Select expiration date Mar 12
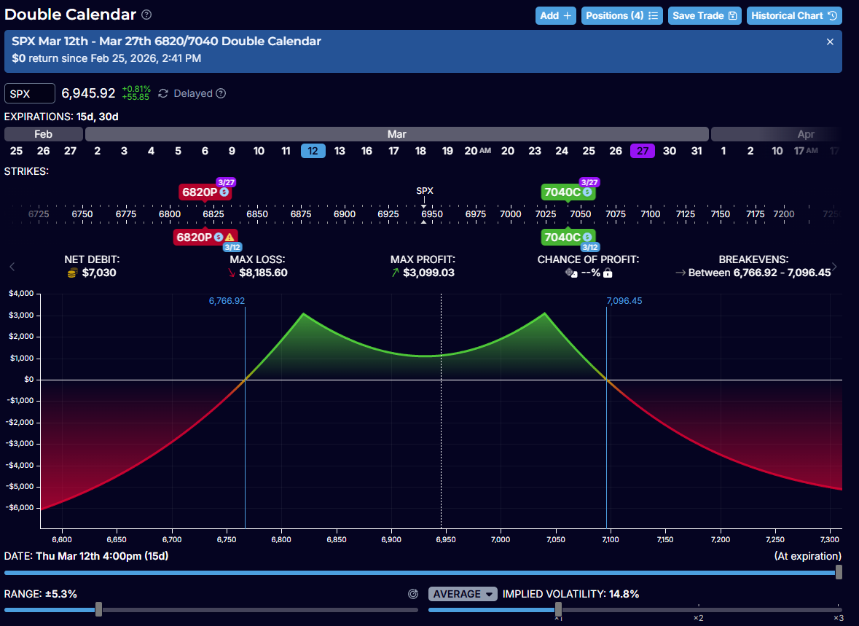Screen dimensions: 859x626 313,151
